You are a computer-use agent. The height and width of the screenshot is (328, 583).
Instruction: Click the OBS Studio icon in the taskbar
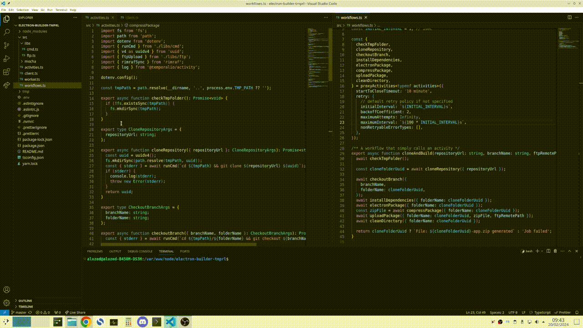coord(184,322)
